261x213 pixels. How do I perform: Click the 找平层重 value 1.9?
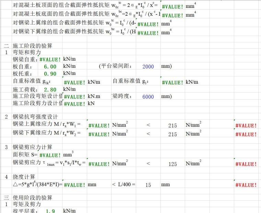tap(50, 211)
